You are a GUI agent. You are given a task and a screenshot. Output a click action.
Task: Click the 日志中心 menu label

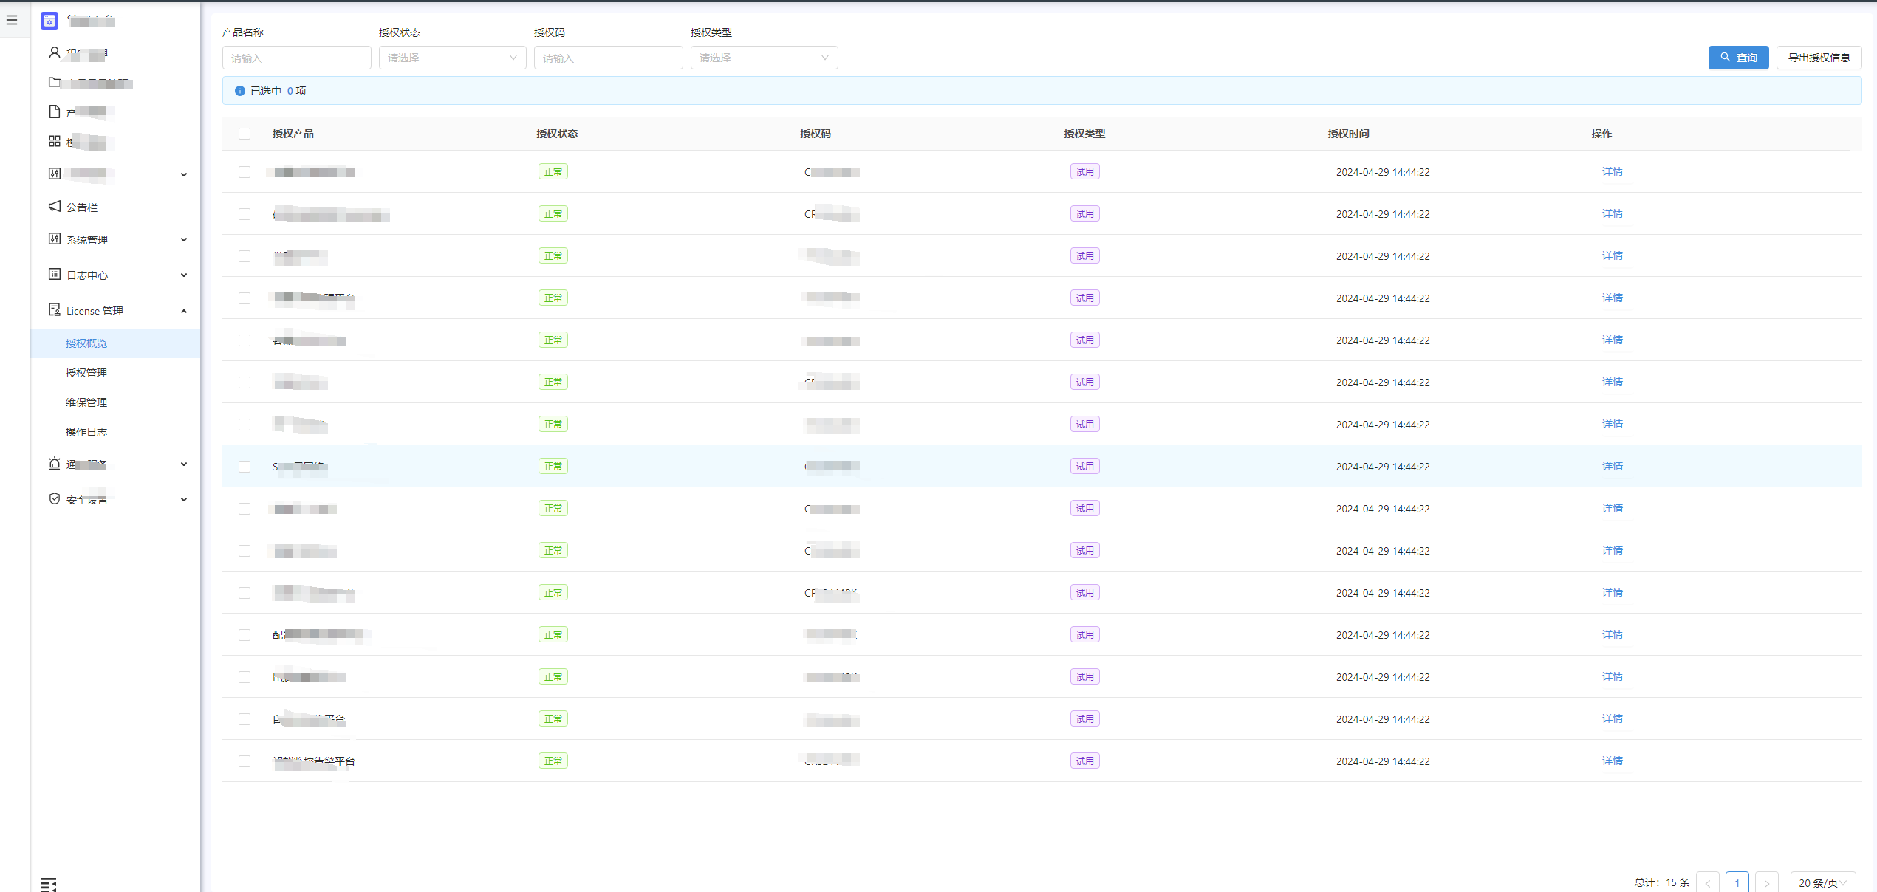87,275
